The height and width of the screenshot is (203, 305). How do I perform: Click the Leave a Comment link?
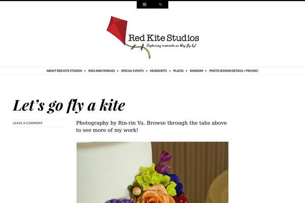pyautogui.click(x=27, y=123)
